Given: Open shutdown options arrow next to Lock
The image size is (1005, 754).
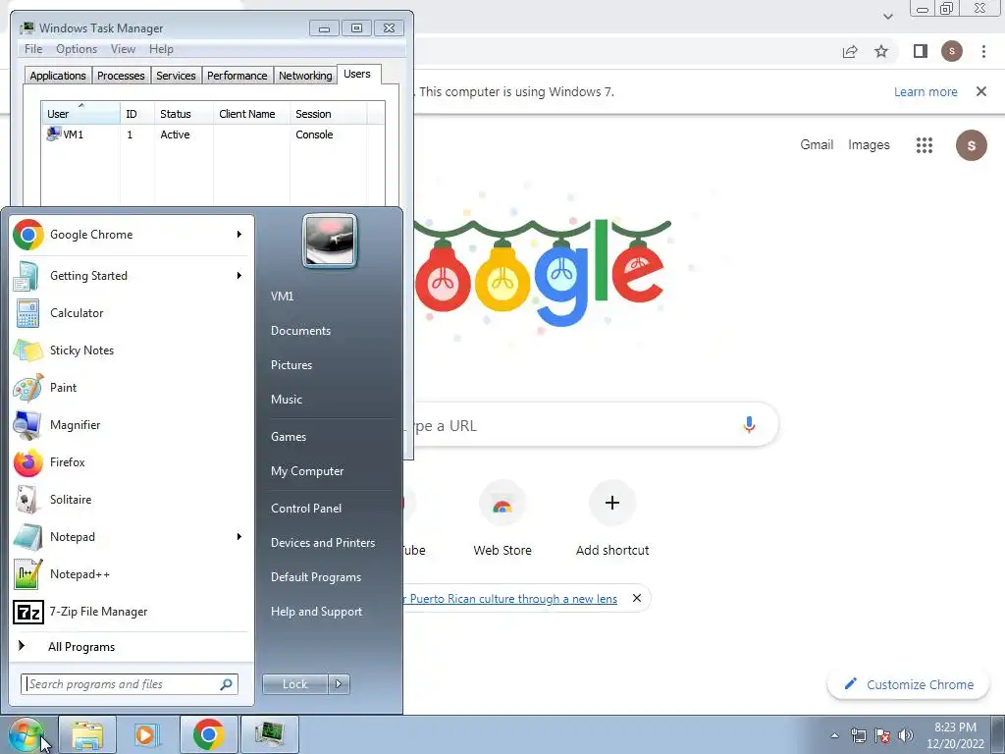Looking at the screenshot, I should pyautogui.click(x=339, y=684).
